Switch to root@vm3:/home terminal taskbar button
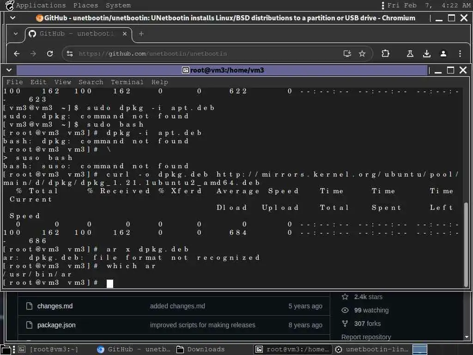The image size is (473, 355). tap(292, 349)
